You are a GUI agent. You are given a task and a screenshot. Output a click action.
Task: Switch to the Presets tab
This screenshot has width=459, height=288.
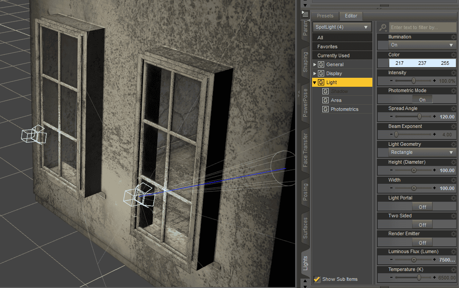tap(325, 16)
